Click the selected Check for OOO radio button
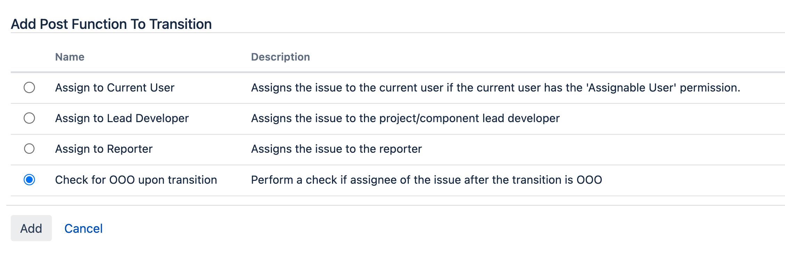Viewport: 785px width, 254px height. coord(29,180)
